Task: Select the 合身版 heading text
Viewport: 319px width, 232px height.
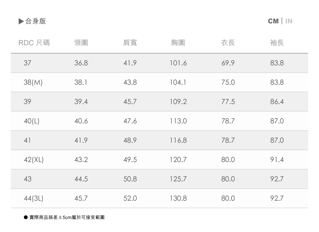Action: coord(36,21)
